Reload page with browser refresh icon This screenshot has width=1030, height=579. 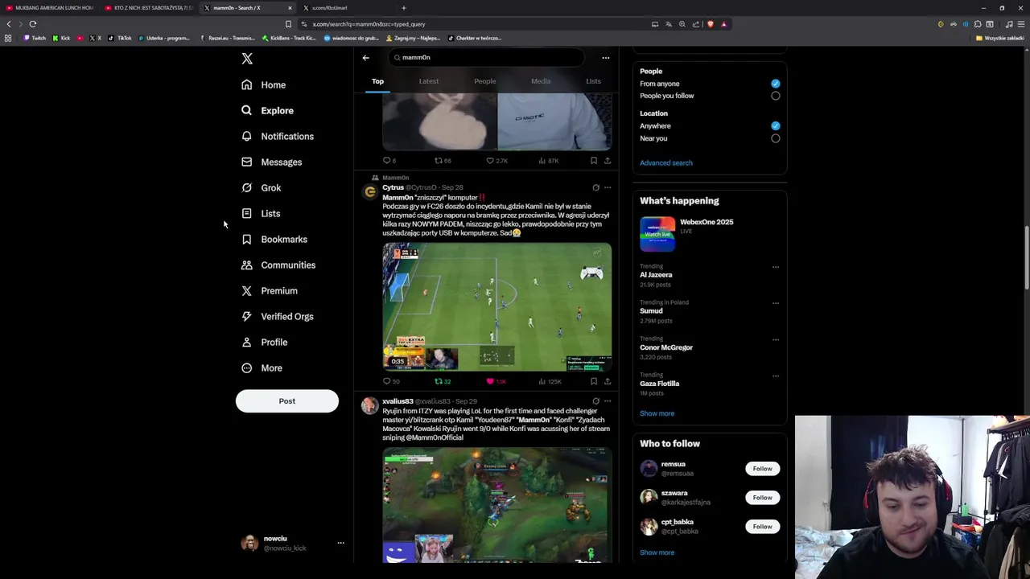coord(33,24)
